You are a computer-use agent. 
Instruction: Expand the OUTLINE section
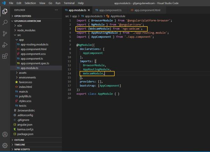tap(19, 140)
